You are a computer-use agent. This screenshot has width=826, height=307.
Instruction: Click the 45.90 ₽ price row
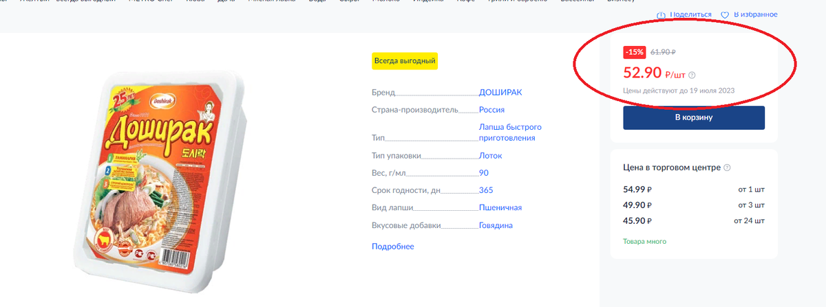click(x=694, y=220)
